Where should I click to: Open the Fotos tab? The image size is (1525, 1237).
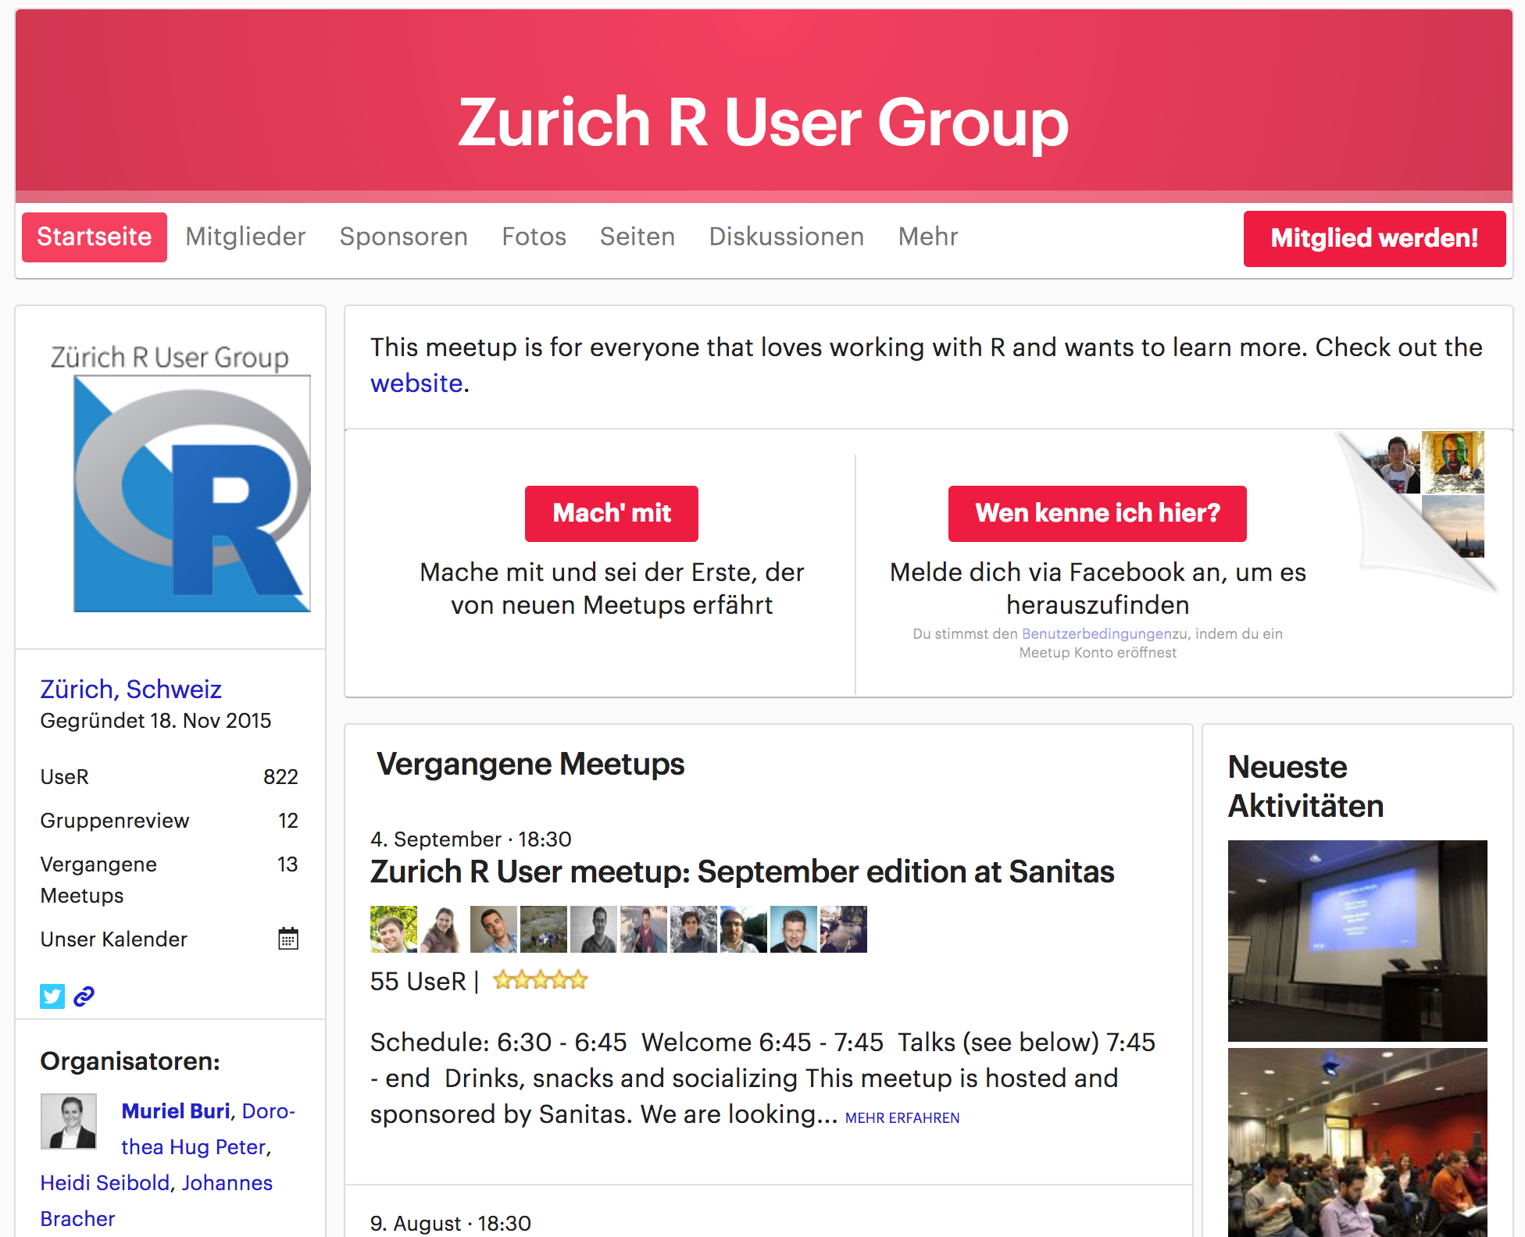[x=534, y=237]
